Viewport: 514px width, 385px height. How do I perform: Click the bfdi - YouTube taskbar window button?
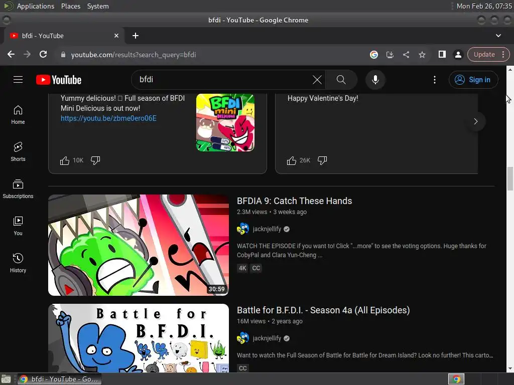(x=59, y=379)
